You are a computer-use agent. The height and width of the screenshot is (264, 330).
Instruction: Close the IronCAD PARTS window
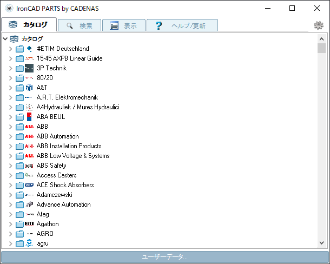(x=316, y=8)
